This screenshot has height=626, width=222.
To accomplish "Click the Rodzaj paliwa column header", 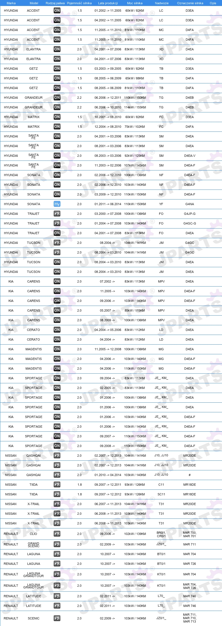I will 55,3.
